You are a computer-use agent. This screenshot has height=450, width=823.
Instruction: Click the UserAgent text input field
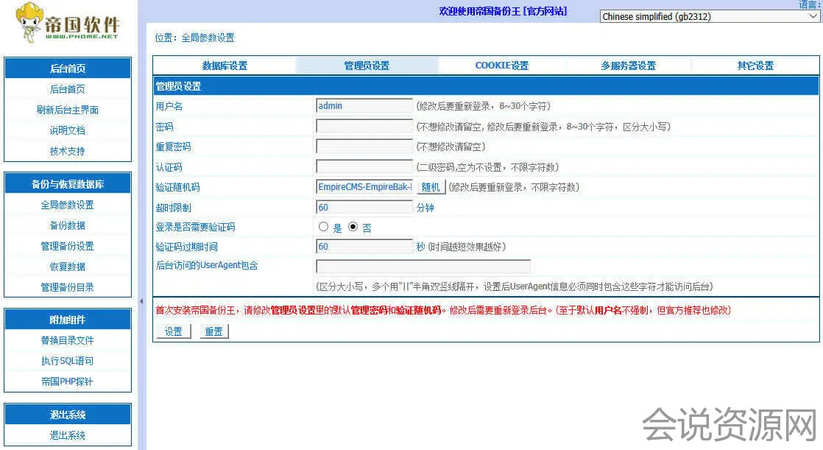423,267
